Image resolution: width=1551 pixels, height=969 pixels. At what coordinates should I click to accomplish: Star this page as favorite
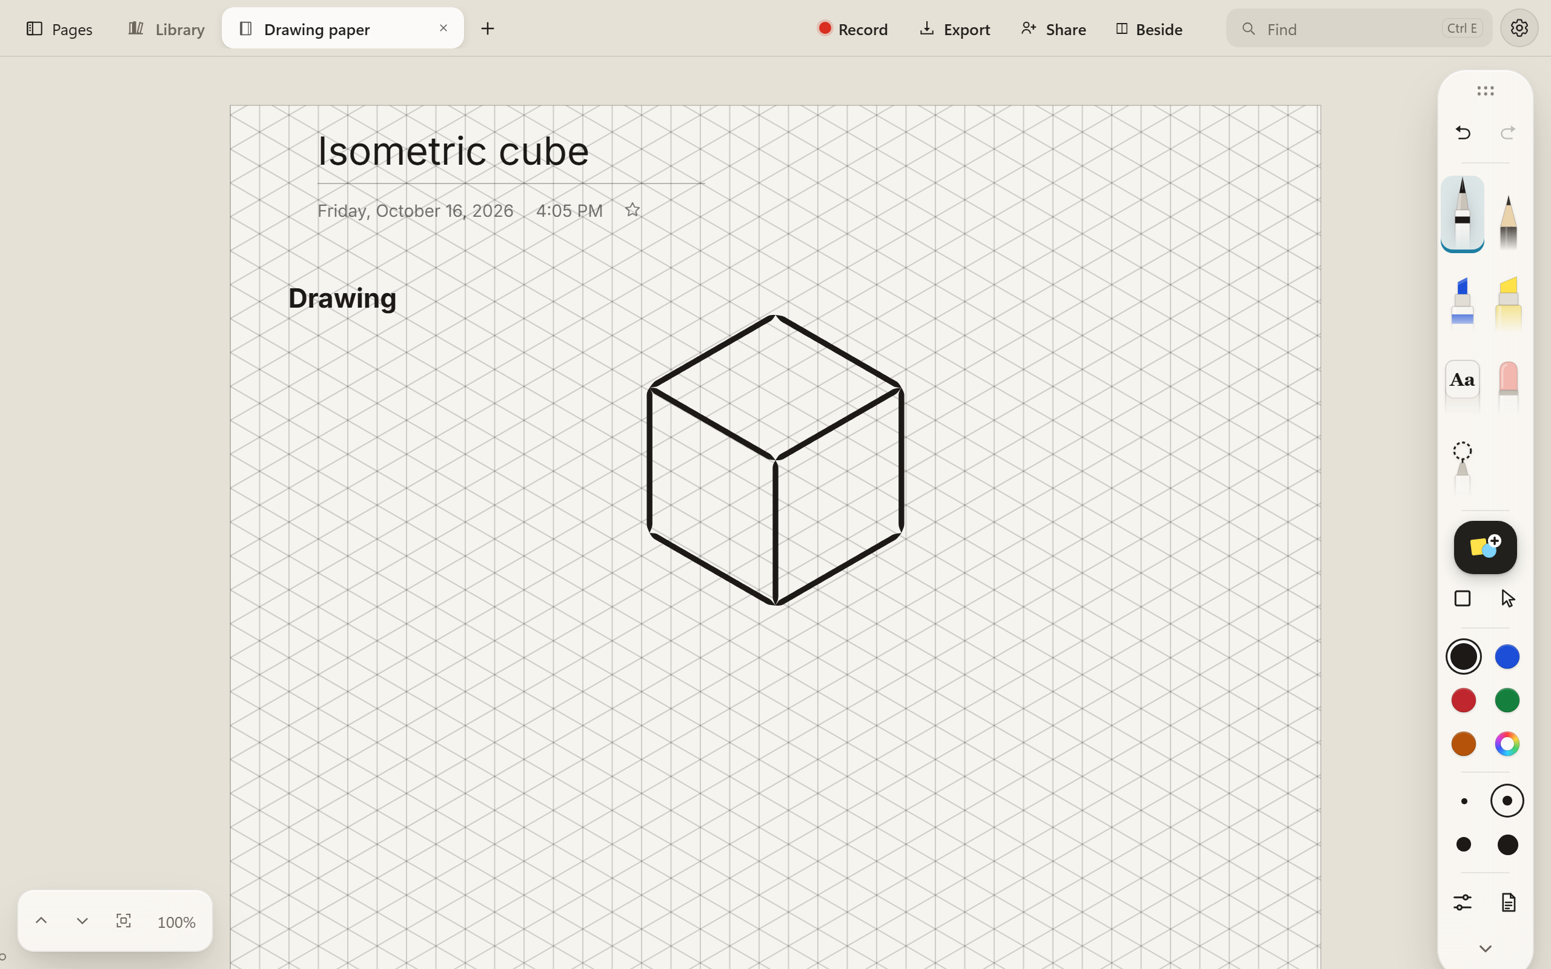tap(632, 210)
